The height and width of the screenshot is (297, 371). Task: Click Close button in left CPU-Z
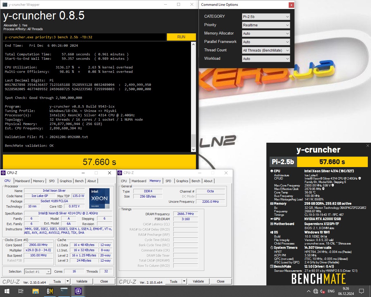[104, 281]
